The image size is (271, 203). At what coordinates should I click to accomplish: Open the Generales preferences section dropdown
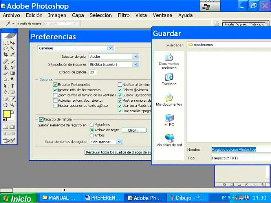110,48
